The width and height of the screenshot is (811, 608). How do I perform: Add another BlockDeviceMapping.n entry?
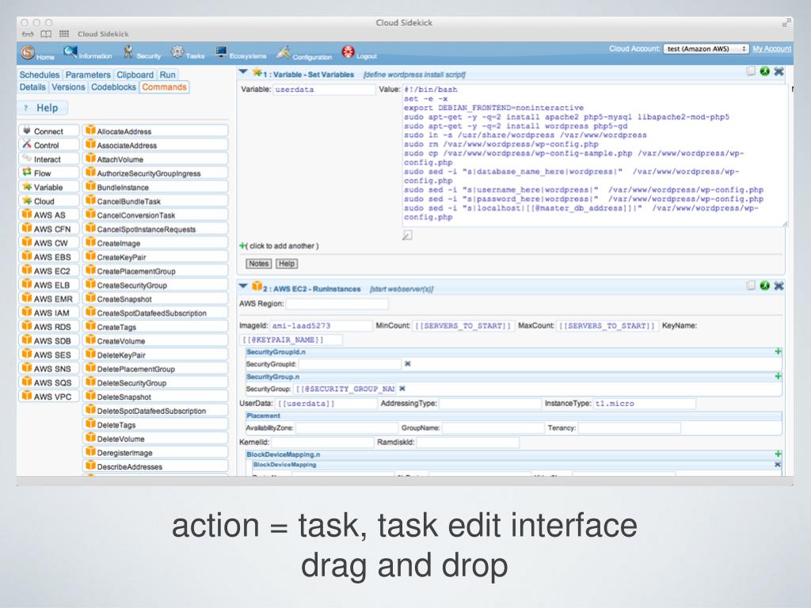[x=778, y=454]
